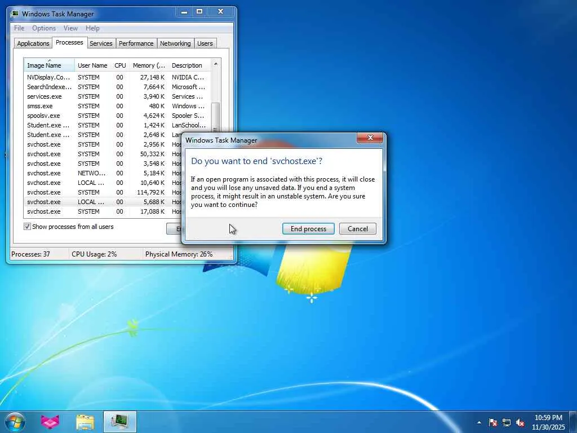Open the Windows Start menu orb
577x433 pixels.
15,422
